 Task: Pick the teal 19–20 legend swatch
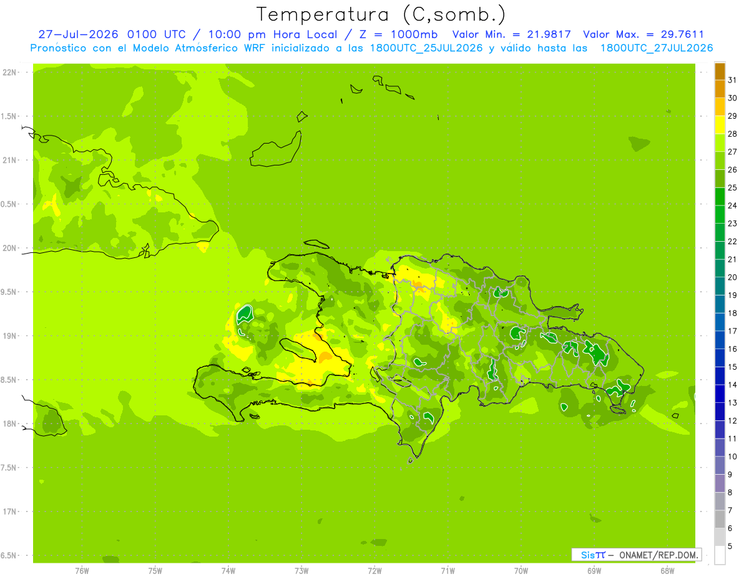coord(720,286)
